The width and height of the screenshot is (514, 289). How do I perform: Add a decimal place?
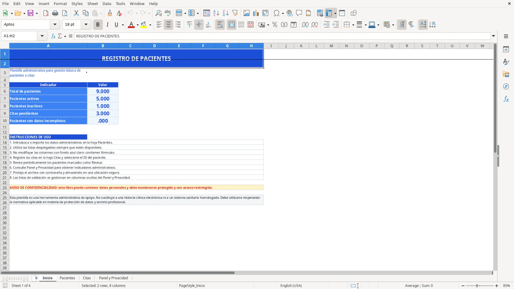pyautogui.click(x=305, y=25)
